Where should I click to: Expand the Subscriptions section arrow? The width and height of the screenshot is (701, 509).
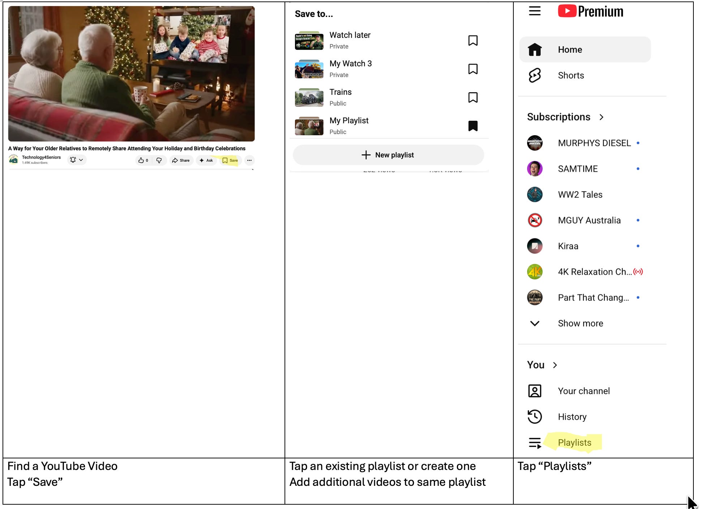(601, 117)
